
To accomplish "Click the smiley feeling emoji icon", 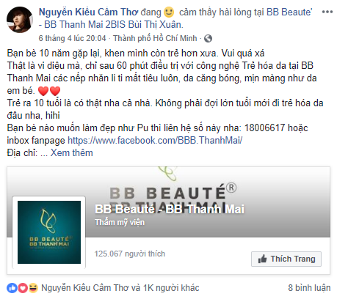I will [x=169, y=12].
